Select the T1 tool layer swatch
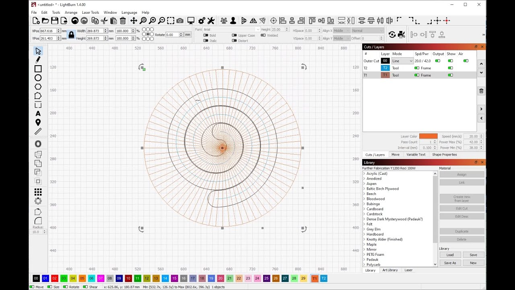Image resolution: width=515 pixels, height=290 pixels. [x=315, y=278]
